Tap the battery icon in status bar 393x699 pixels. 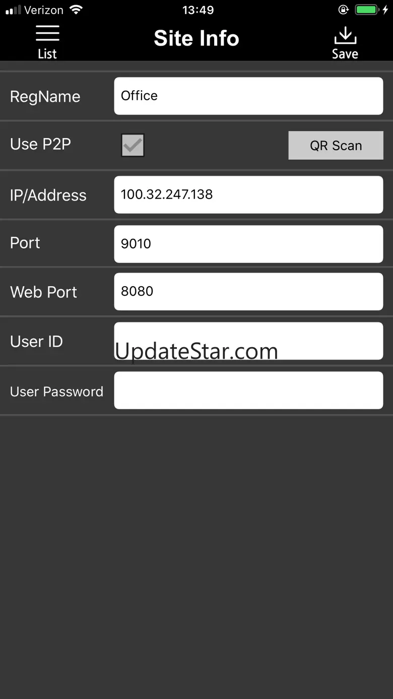(x=366, y=10)
